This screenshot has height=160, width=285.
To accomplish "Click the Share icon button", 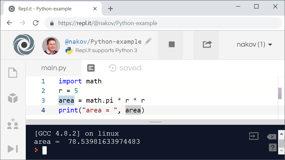I will tap(207, 45).
